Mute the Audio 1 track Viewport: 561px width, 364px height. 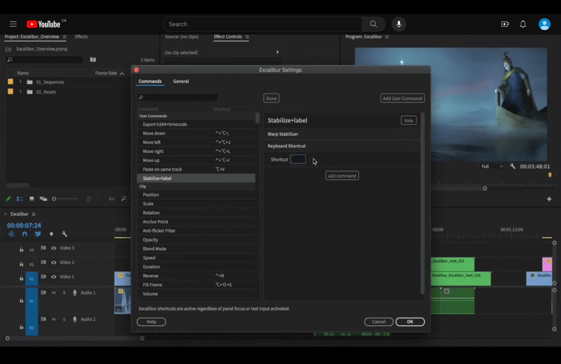(53, 293)
